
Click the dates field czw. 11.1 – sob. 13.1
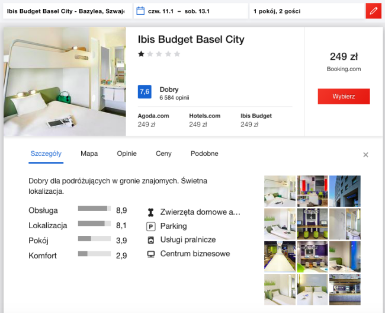(x=191, y=11)
